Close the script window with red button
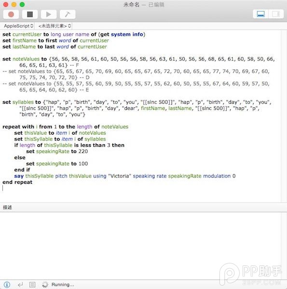The image size is (287, 289). point(6,4)
